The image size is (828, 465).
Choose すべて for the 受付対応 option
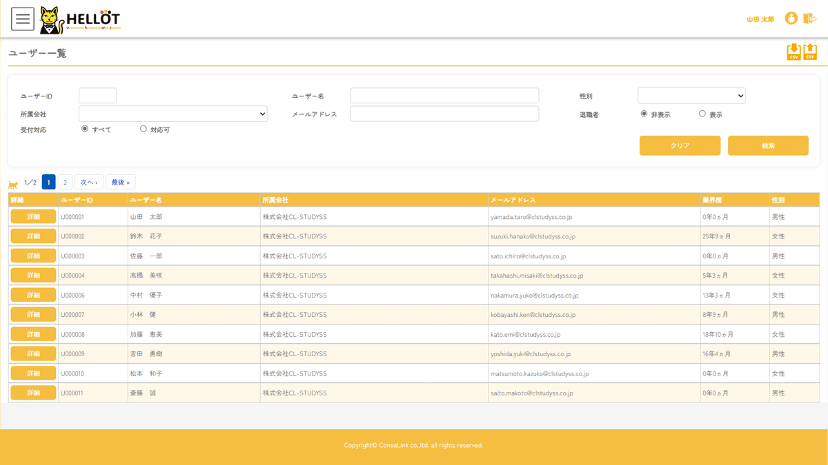point(85,129)
